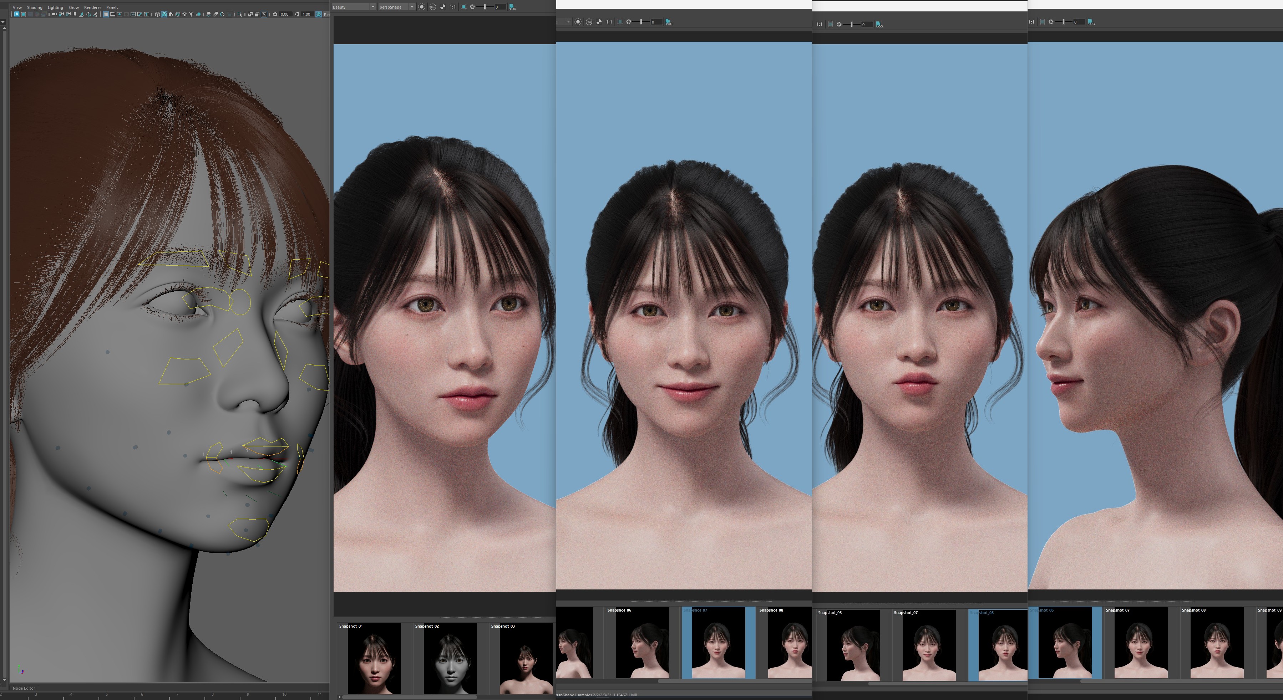Image resolution: width=1283 pixels, height=700 pixels.
Task: Open the Shading menu in viewport
Action: pos(34,7)
